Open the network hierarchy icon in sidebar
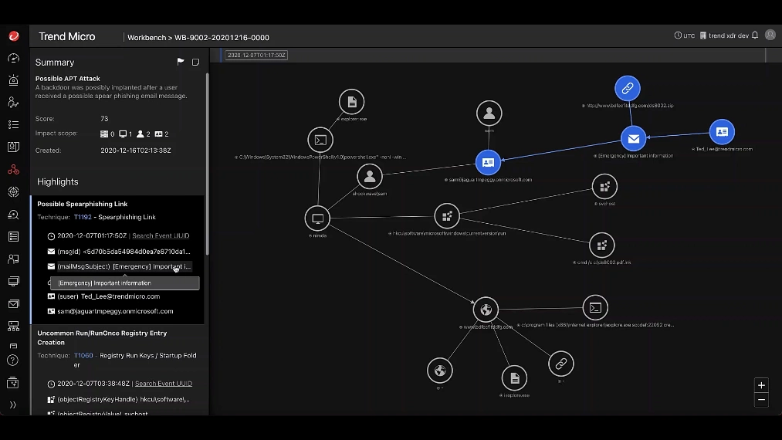Image resolution: width=782 pixels, height=440 pixels. point(13,327)
